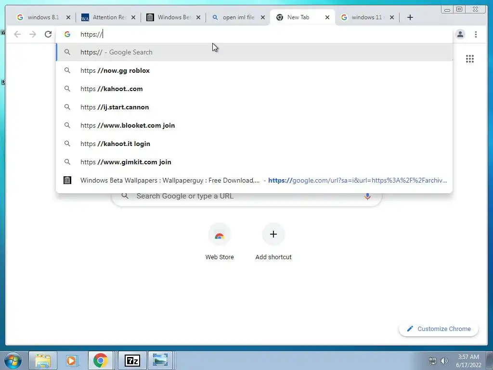Open the Web Store shortcut
Image resolution: width=493 pixels, height=370 pixels.
pyautogui.click(x=220, y=242)
